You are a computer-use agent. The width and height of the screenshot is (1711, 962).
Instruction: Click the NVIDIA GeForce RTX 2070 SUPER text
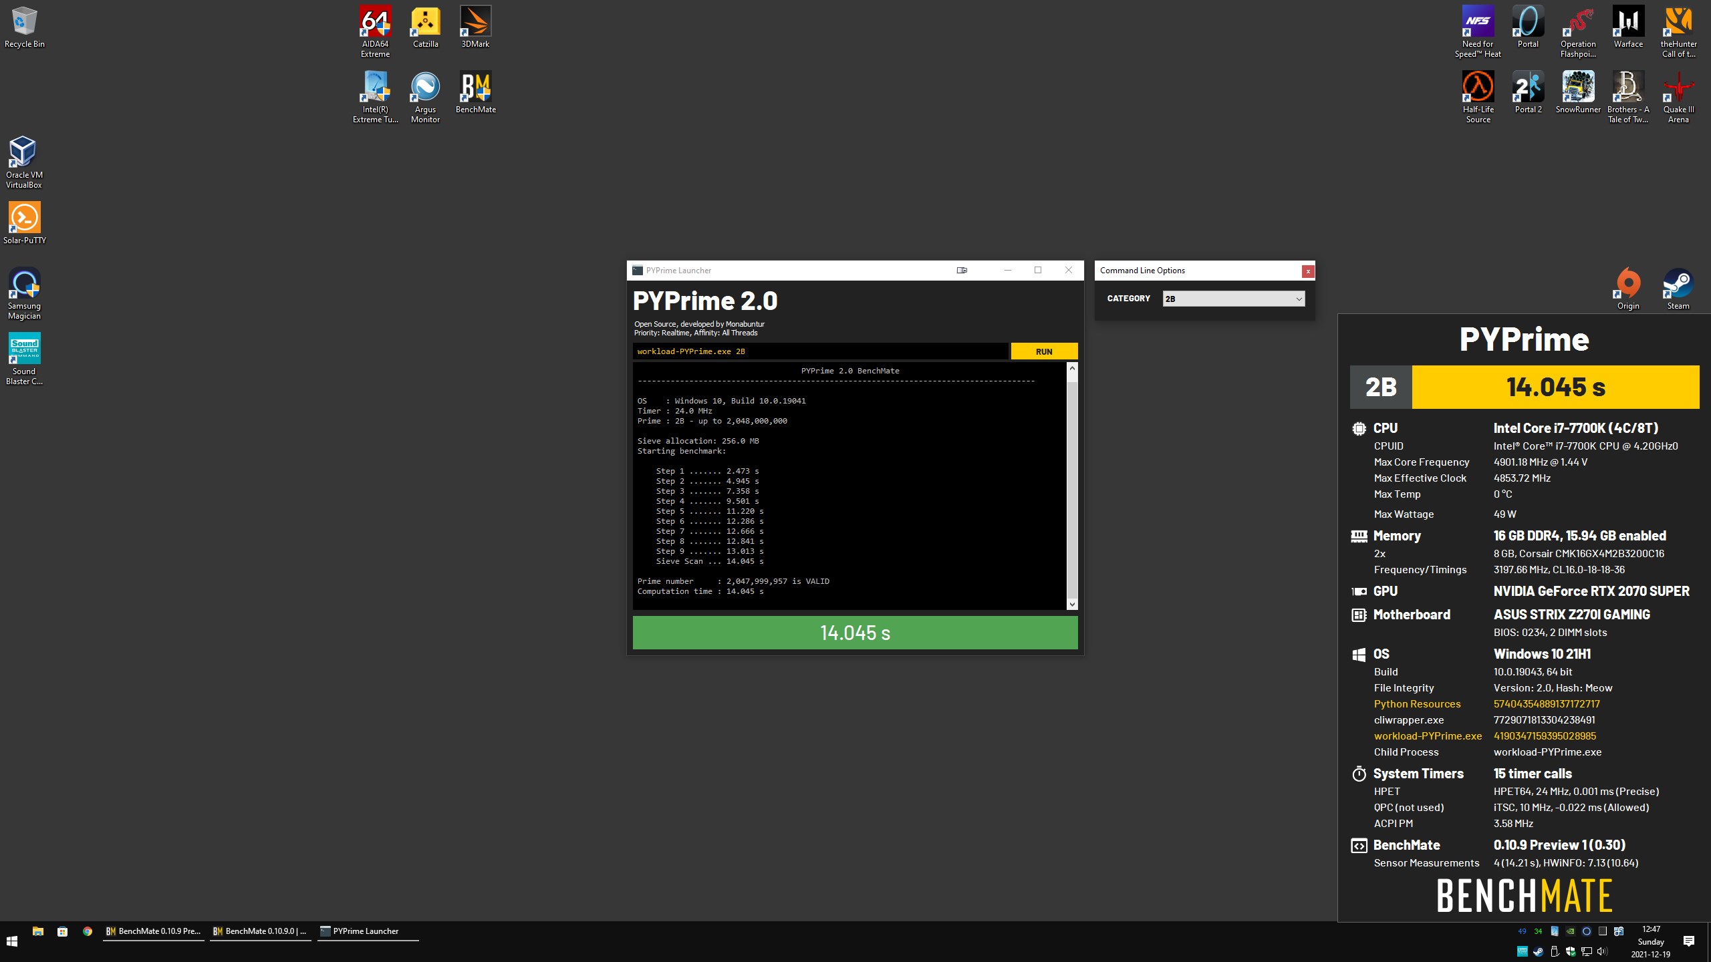pos(1591,591)
